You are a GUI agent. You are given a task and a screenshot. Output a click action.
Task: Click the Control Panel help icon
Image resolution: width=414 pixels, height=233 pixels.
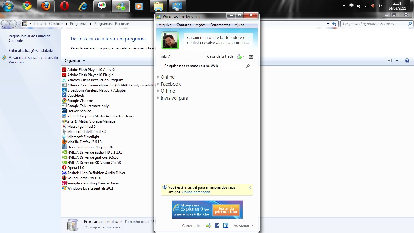[407, 61]
